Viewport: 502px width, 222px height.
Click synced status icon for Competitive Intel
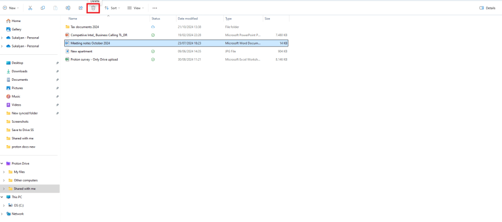tap(153, 35)
